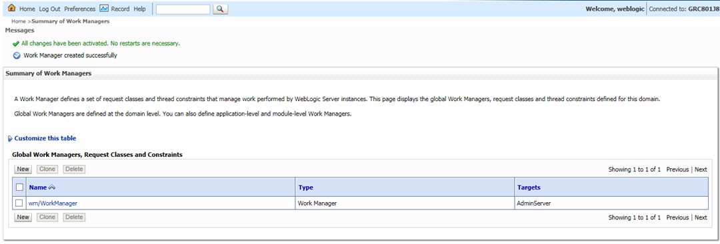Click the top New button

23,169
